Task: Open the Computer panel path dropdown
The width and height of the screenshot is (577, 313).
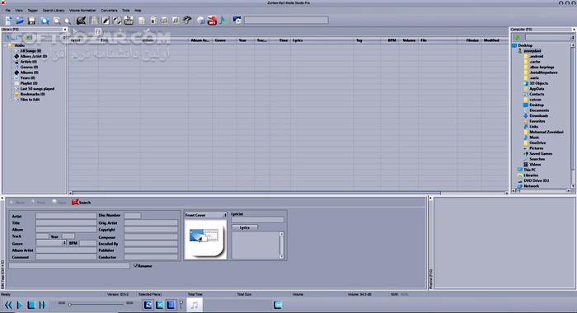Action: [x=573, y=38]
